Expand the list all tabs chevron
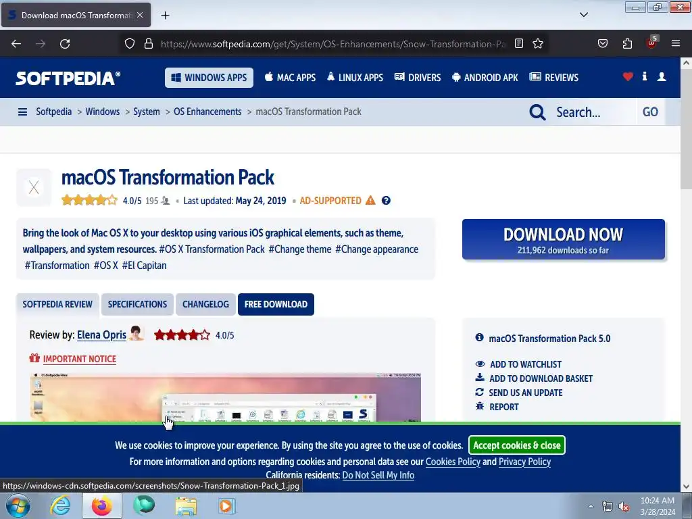 pyautogui.click(x=583, y=15)
